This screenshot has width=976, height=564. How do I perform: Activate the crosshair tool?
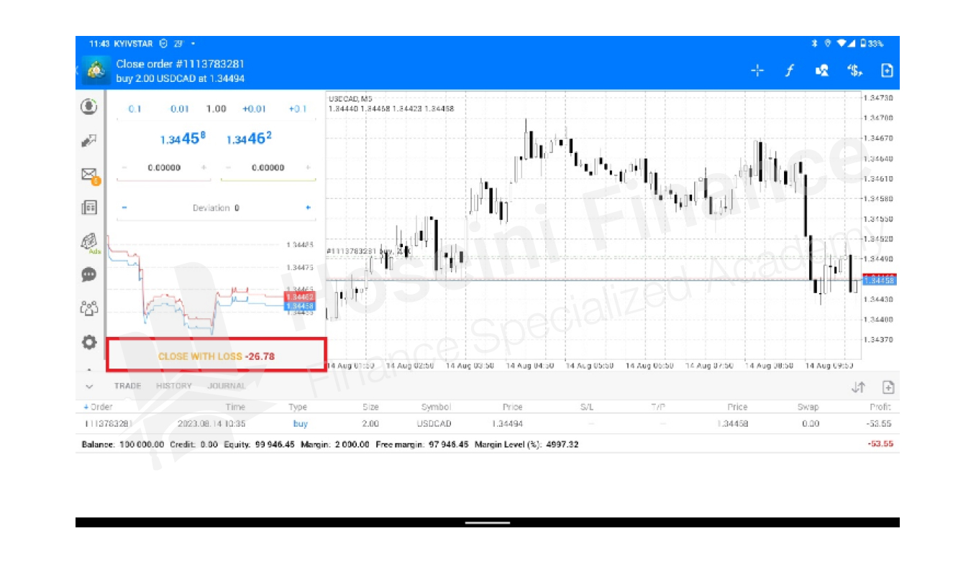point(757,70)
